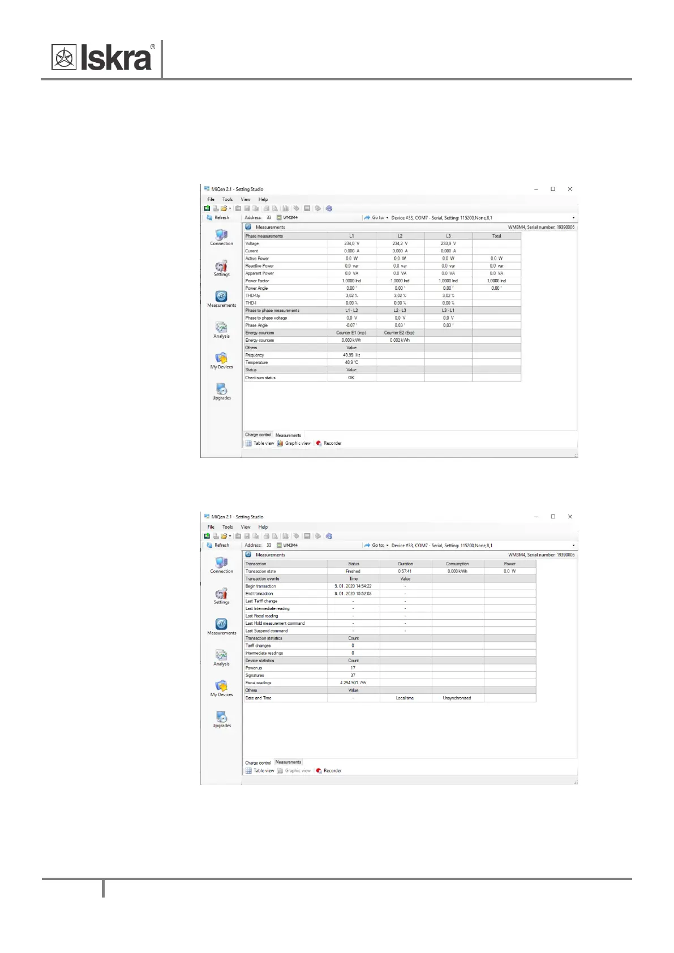Click the WM3M4 device icon, upper window
674x953 pixels.
pyautogui.click(x=279, y=217)
